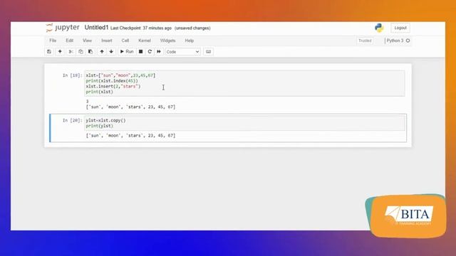Open the cell type Code dropdown
The height and width of the screenshot is (256, 456).
tap(182, 52)
